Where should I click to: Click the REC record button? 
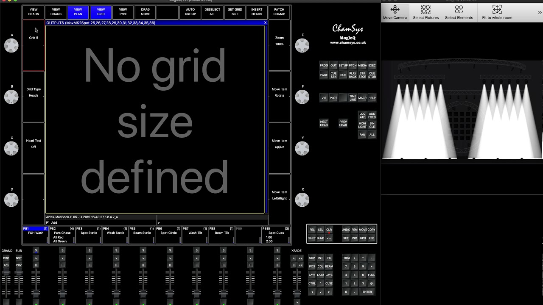(371, 238)
